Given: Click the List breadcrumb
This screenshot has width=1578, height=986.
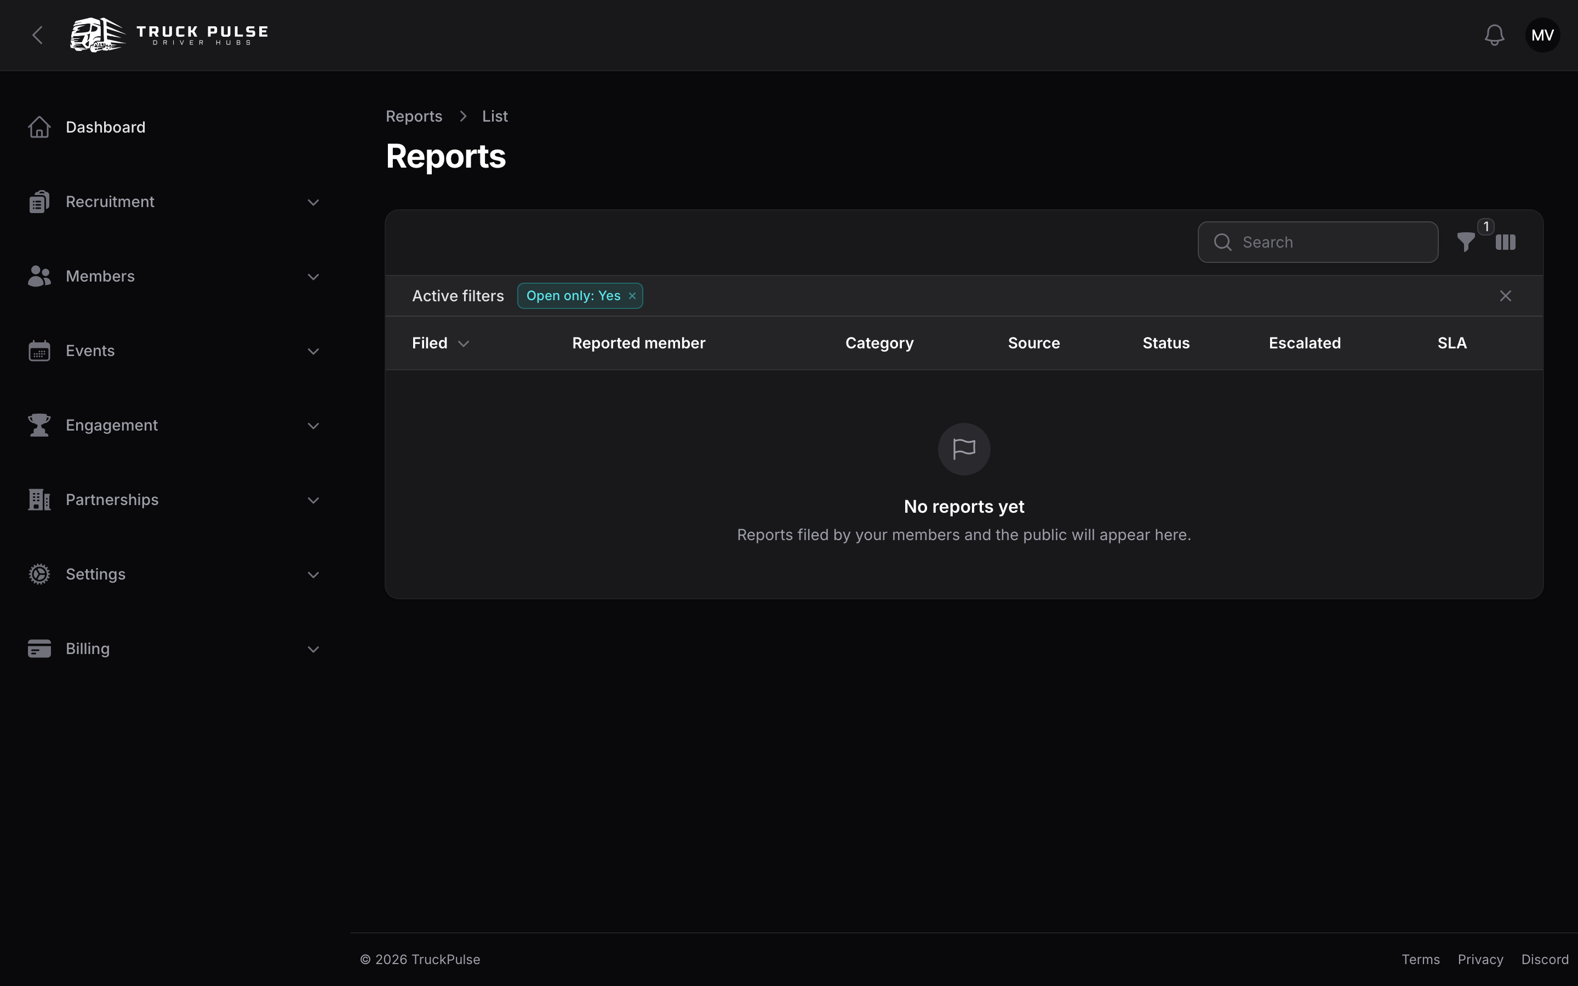Looking at the screenshot, I should click(495, 116).
